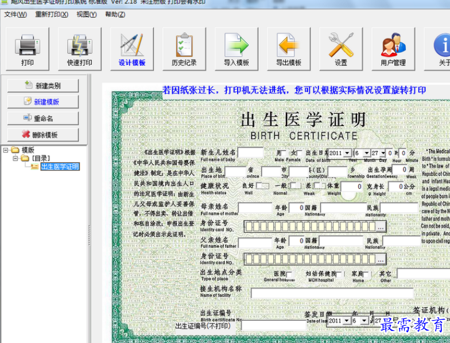Click the 新生儿姓名 baby name field
The image size is (450, 343).
tap(250, 153)
